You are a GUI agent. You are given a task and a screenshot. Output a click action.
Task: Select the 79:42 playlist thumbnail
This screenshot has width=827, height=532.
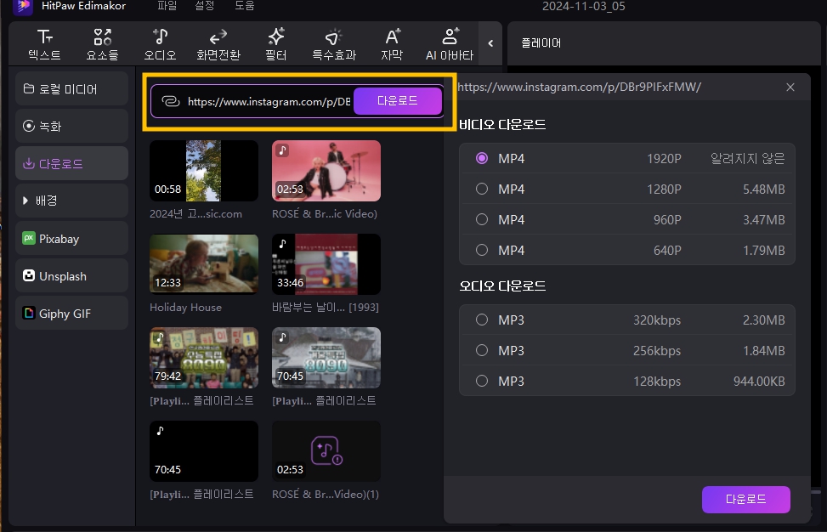tap(204, 358)
